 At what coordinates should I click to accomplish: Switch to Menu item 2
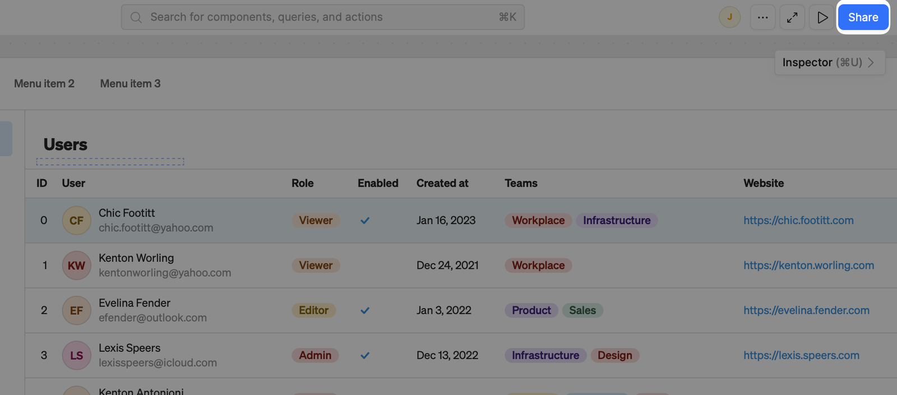click(44, 83)
